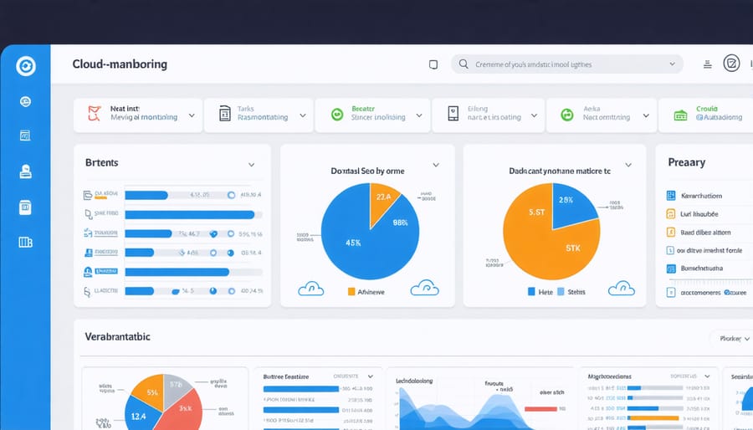Open the Dadcant ynotiane panel chevron
Screen dimensions: 753x430
pyautogui.click(x=628, y=165)
